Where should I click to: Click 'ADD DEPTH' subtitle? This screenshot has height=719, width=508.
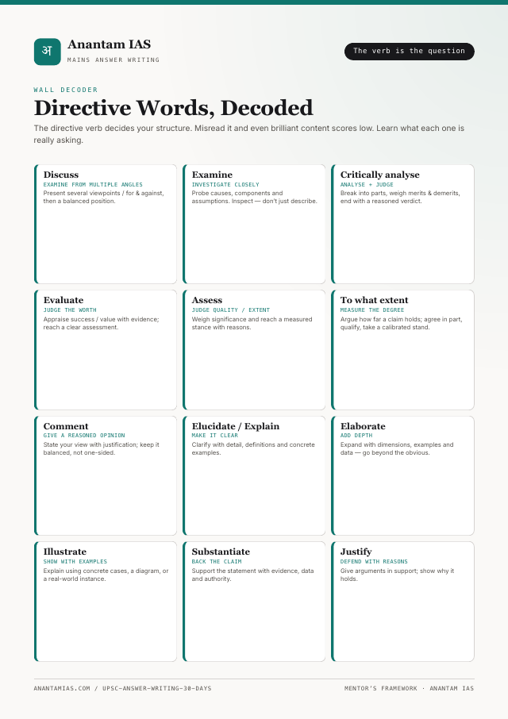pos(356,436)
